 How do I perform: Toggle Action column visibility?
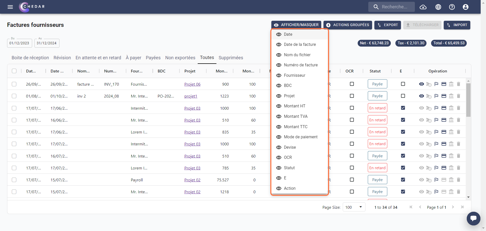coord(299,188)
